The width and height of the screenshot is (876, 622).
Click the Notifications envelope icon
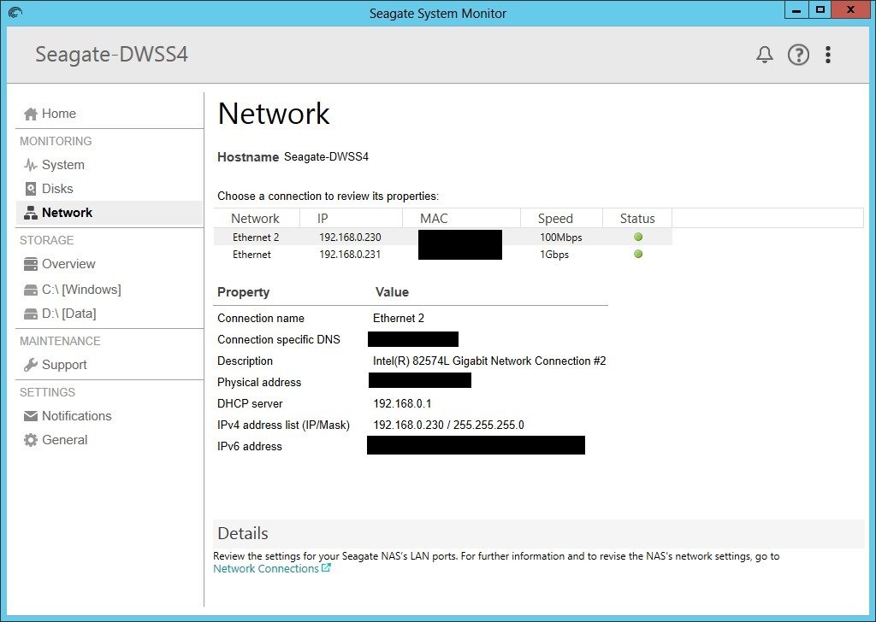[x=31, y=416]
